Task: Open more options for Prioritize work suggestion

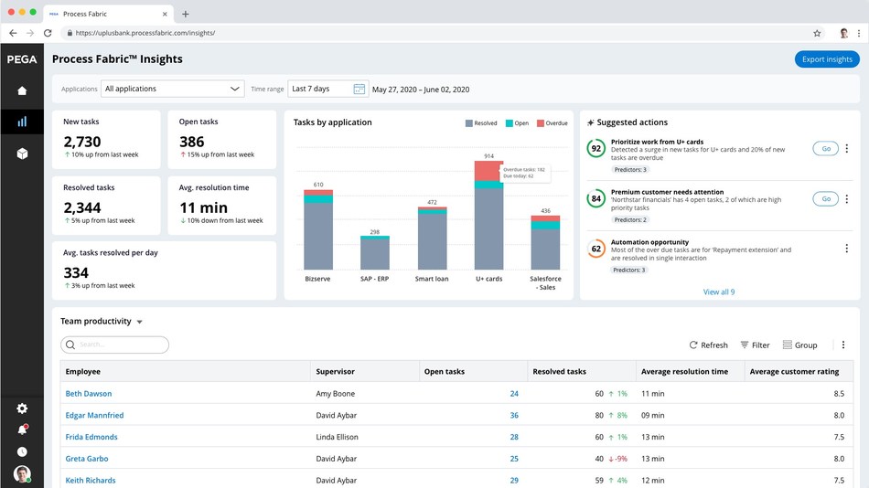Action: click(846, 148)
